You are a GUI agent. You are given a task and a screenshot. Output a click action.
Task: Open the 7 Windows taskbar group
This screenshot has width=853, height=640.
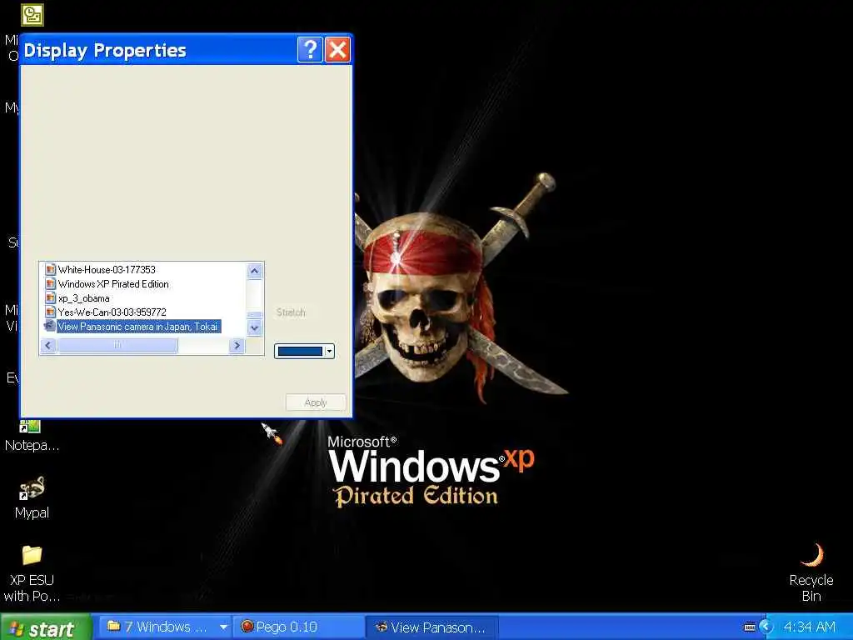click(166, 627)
